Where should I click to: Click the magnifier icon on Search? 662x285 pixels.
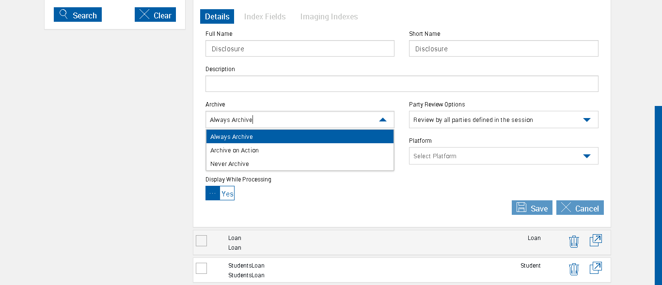[x=63, y=15]
